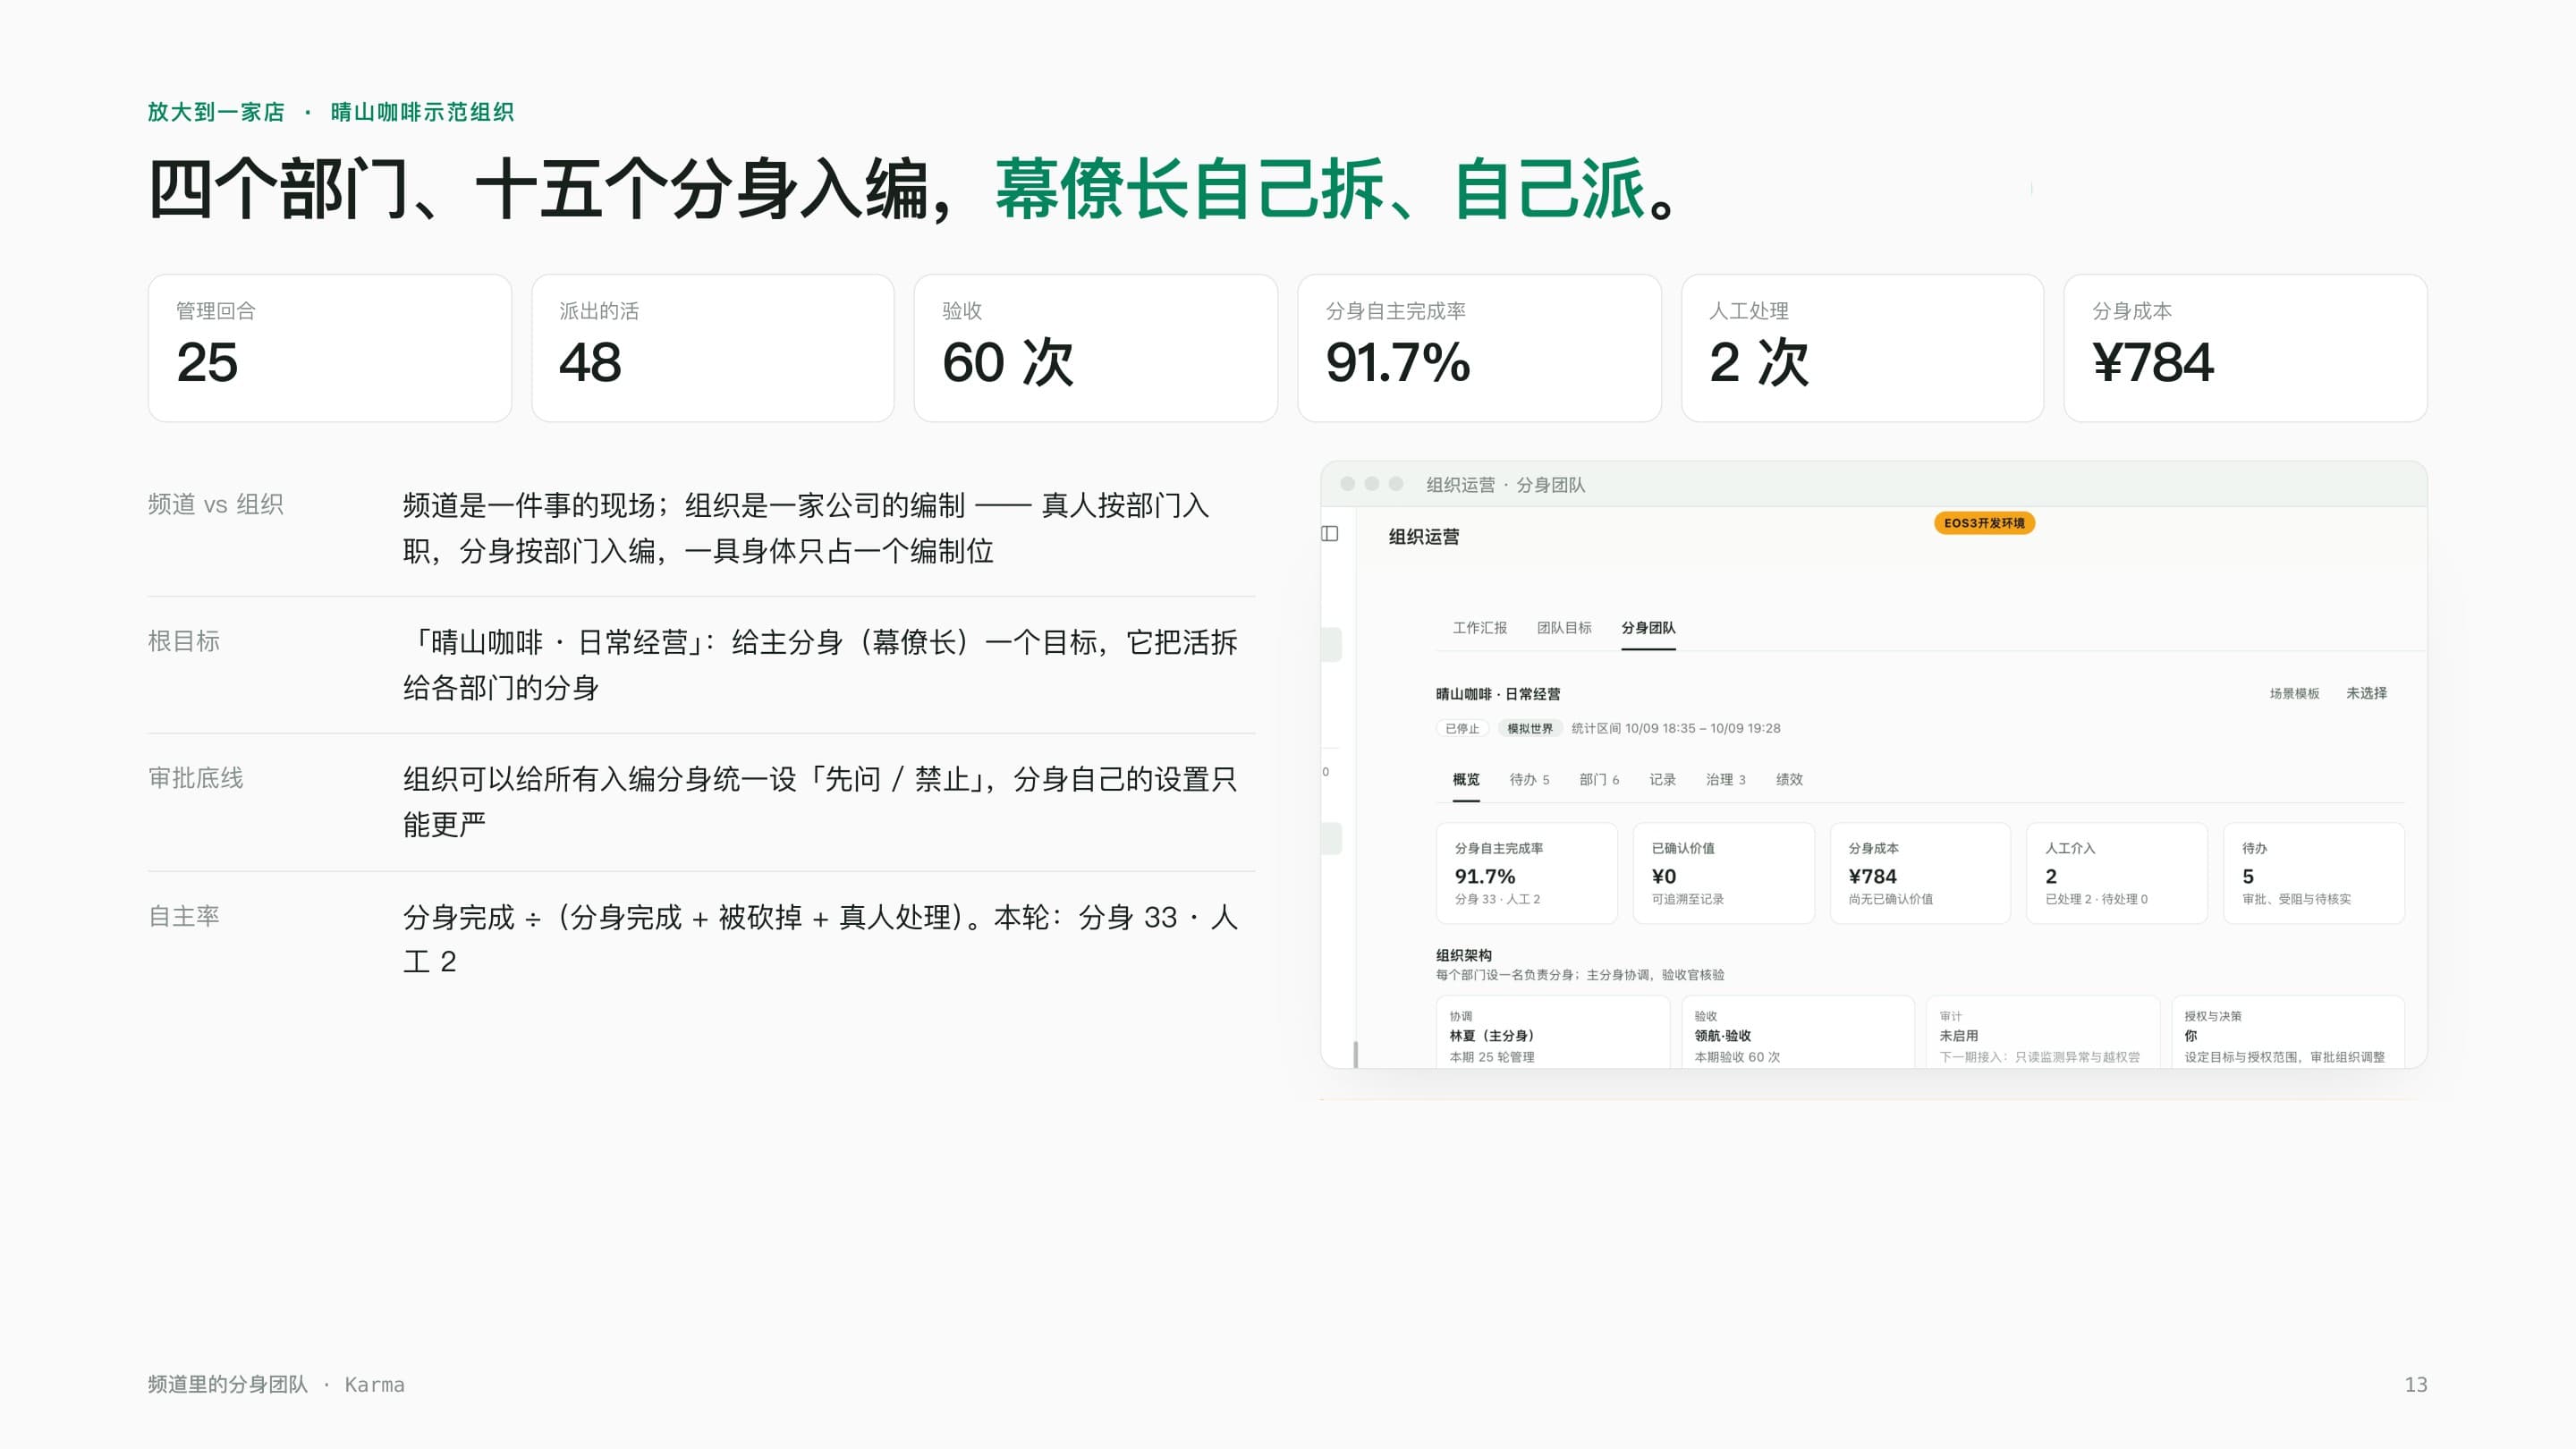The height and width of the screenshot is (1449, 2576).
Task: Click the 统计区间 10/09 18:35 date range
Action: (1675, 729)
